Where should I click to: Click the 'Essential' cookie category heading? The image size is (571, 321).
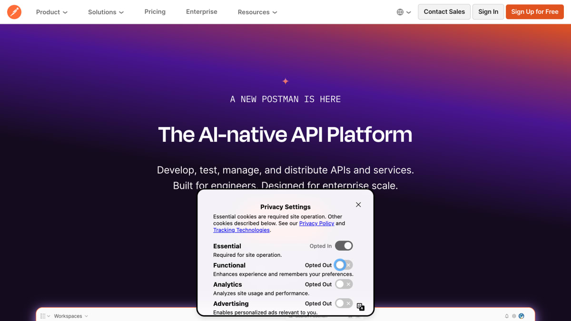(227, 246)
